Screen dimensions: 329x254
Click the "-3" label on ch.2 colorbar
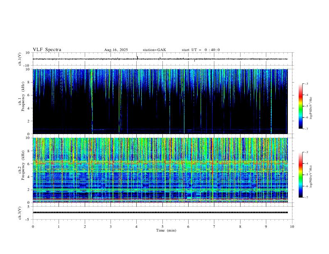pos(306,152)
